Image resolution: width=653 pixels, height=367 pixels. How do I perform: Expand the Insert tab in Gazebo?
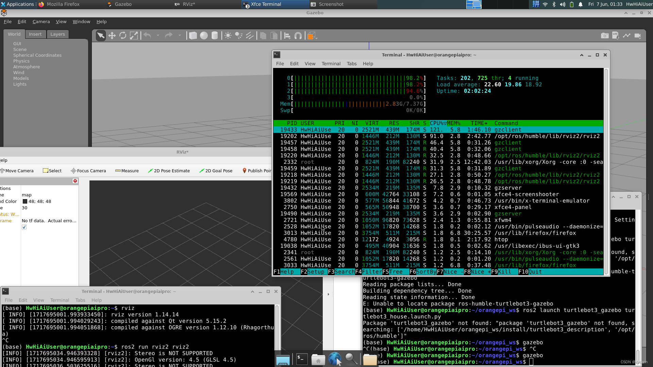[x=35, y=34]
